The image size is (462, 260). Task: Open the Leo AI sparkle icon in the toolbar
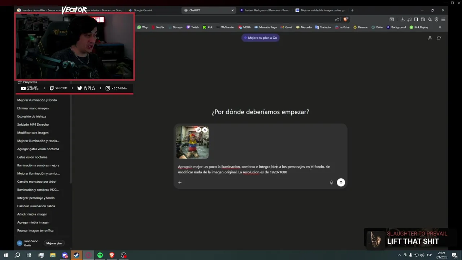pyautogui.click(x=430, y=19)
